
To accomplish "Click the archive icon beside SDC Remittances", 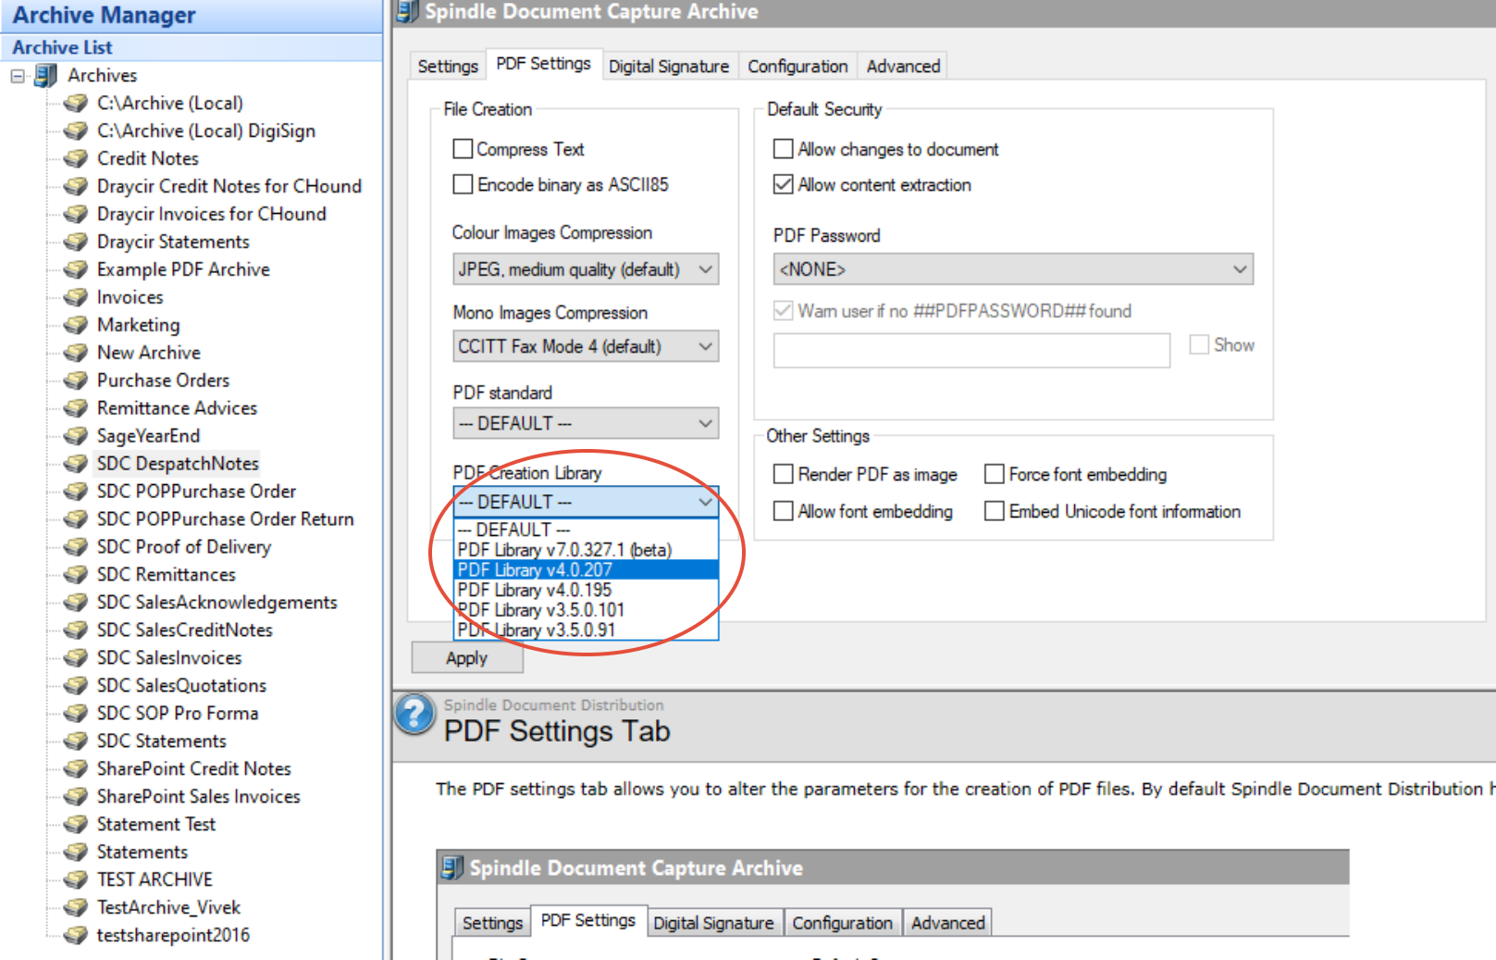I will point(75,575).
